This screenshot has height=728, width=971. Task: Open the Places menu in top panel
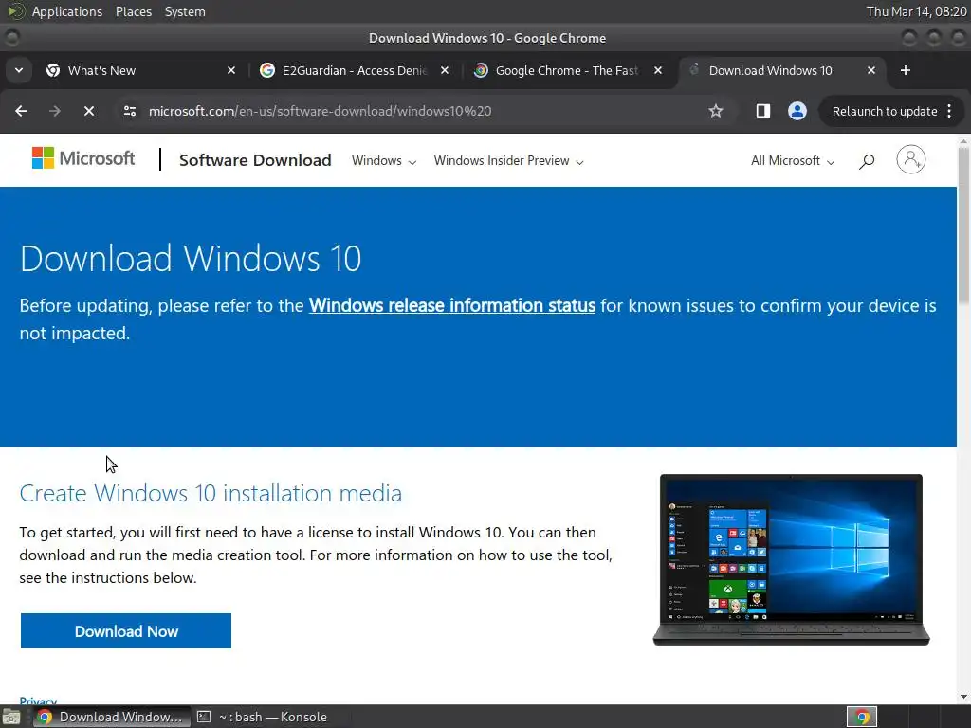(134, 11)
